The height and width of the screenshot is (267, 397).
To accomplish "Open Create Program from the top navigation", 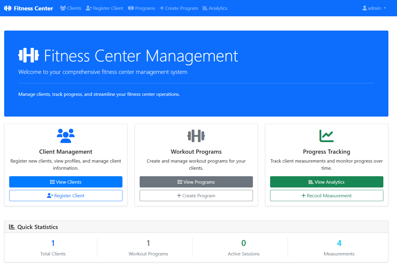I will point(179,8).
